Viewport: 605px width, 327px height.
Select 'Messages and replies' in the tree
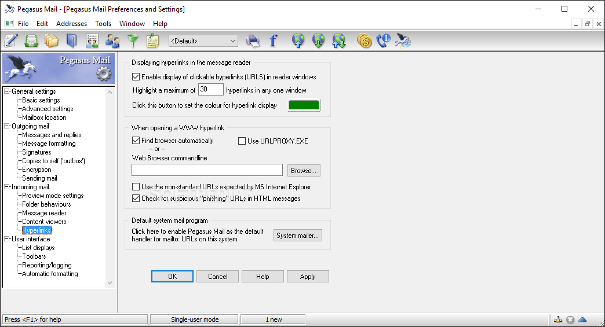pos(52,135)
